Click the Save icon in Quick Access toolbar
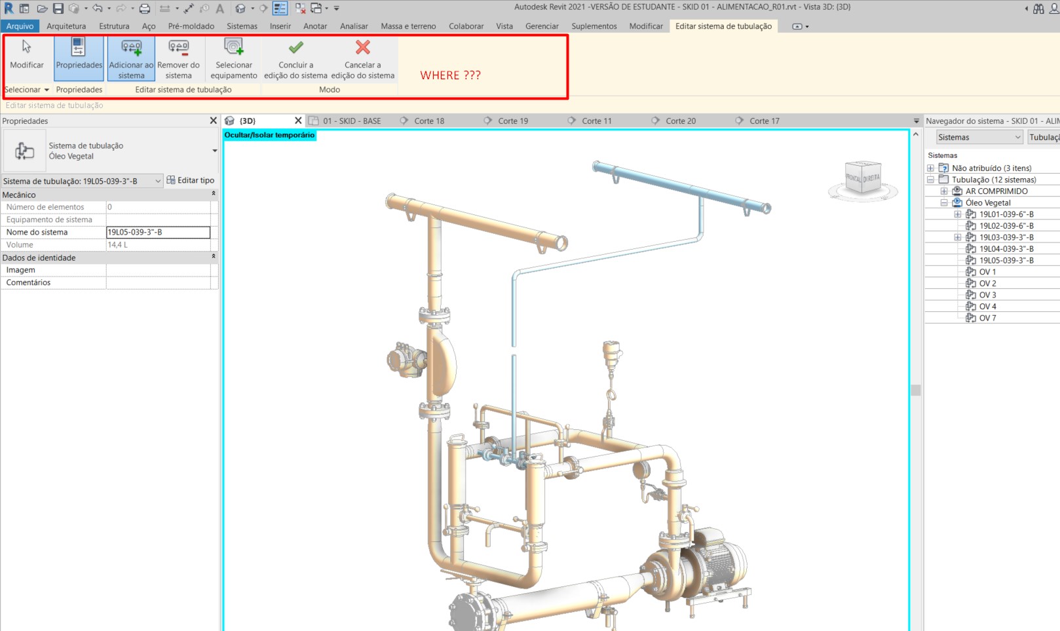 (x=59, y=9)
